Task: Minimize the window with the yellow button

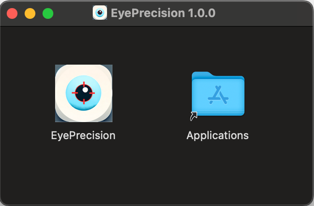Action: pos(30,13)
